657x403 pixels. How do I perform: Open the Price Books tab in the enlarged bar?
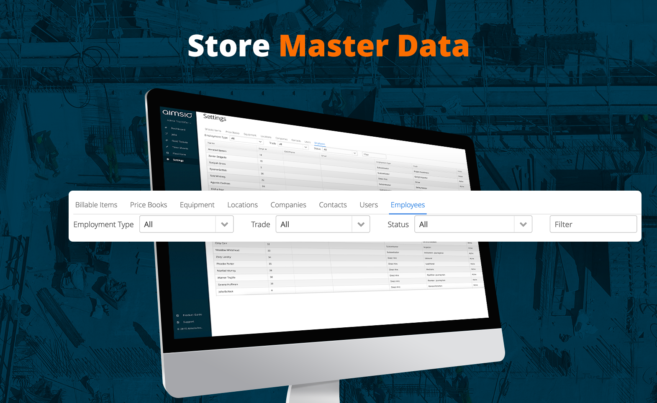(149, 205)
